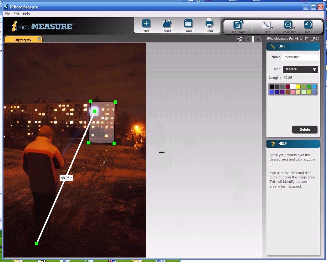Click the Name field containing measure1
This screenshot has height=262, width=327.
(300, 57)
